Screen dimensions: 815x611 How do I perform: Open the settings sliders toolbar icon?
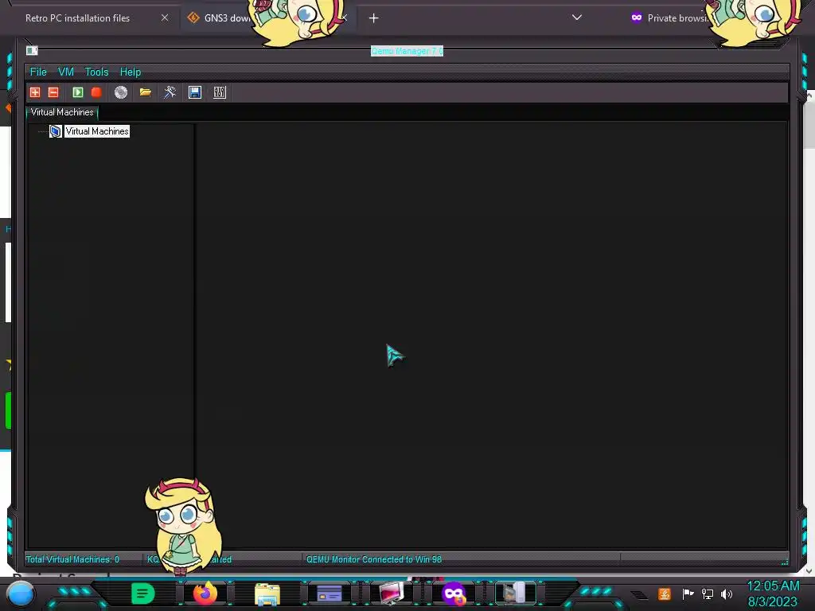coord(220,92)
